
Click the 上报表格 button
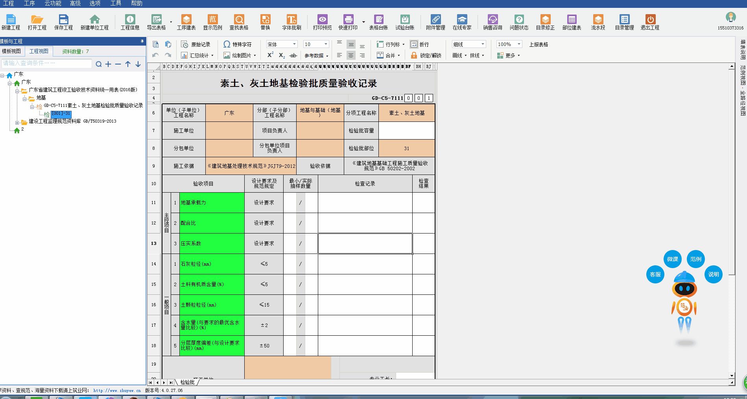pyautogui.click(x=538, y=44)
